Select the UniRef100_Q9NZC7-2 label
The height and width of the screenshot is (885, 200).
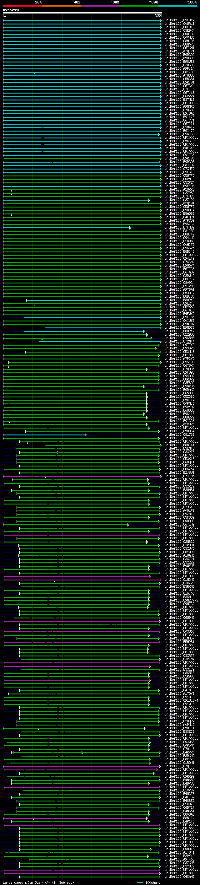tap(181, 600)
